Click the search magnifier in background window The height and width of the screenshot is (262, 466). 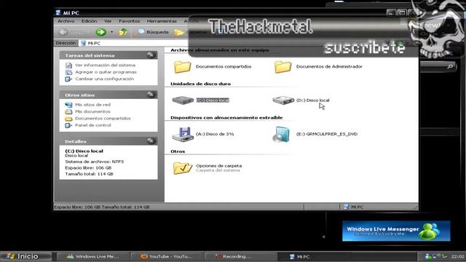pos(450,66)
